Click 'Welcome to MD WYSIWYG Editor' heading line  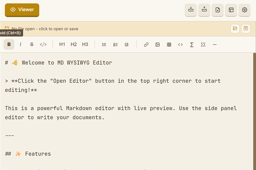tap(59, 63)
